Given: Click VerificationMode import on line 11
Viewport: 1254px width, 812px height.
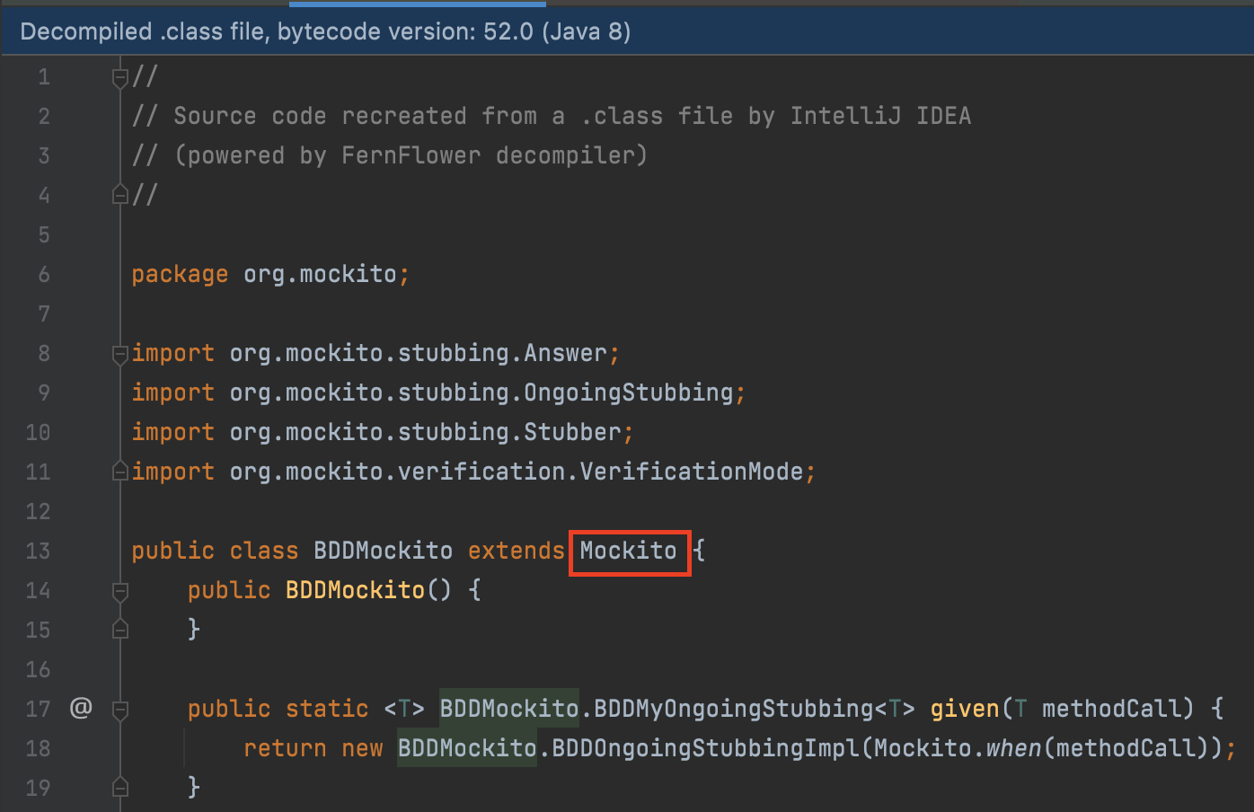Looking at the screenshot, I should (692, 472).
